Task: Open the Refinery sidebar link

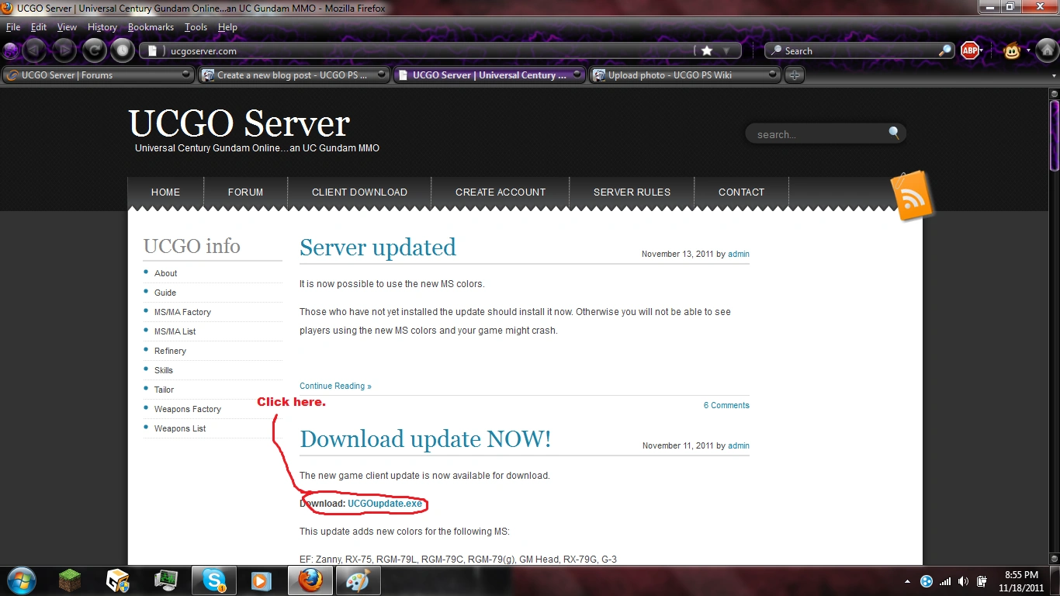Action: coord(170,351)
